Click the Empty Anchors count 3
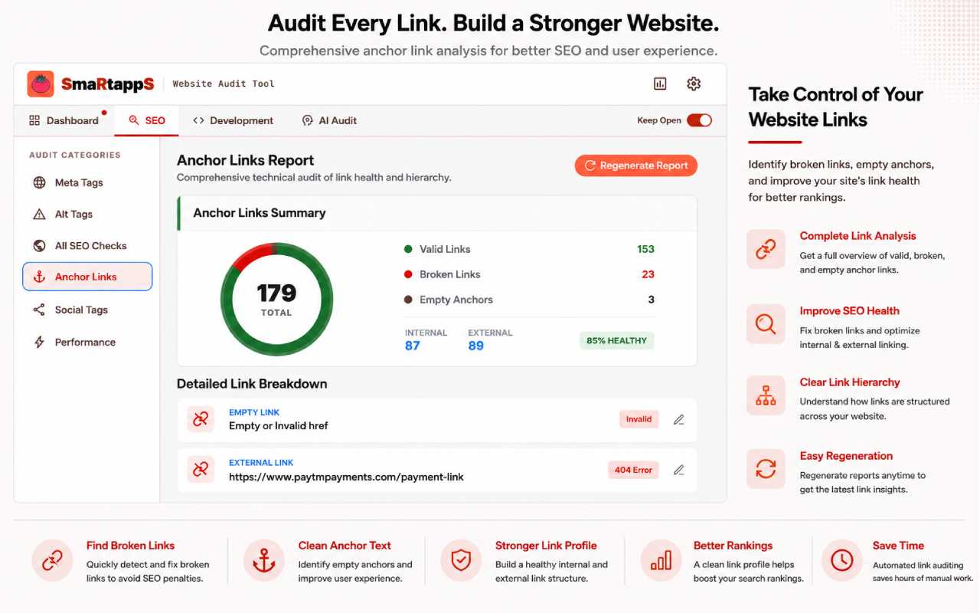The image size is (980, 613). pos(652,300)
